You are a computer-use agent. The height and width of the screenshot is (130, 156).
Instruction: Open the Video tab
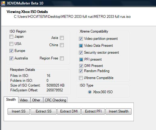coord(24,100)
